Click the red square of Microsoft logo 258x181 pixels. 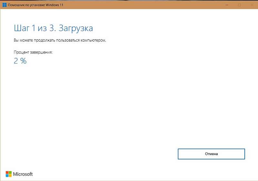(x=7, y=172)
